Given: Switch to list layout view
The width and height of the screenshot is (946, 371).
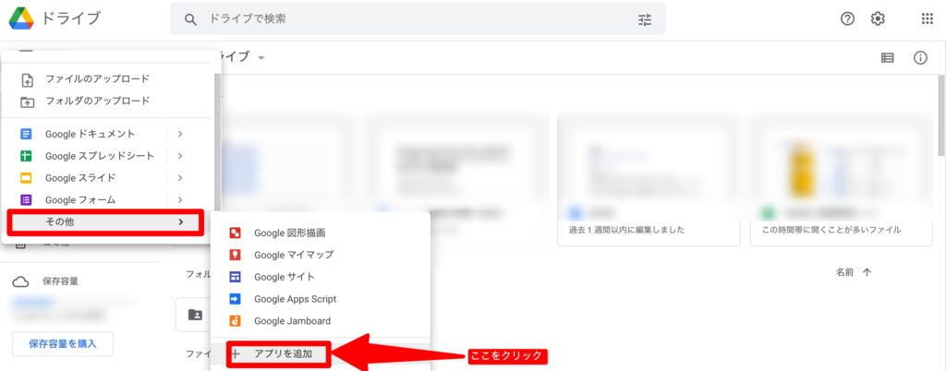Looking at the screenshot, I should tap(887, 58).
